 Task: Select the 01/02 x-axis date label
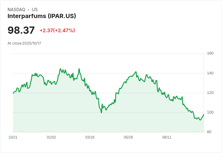[x=51, y=137]
